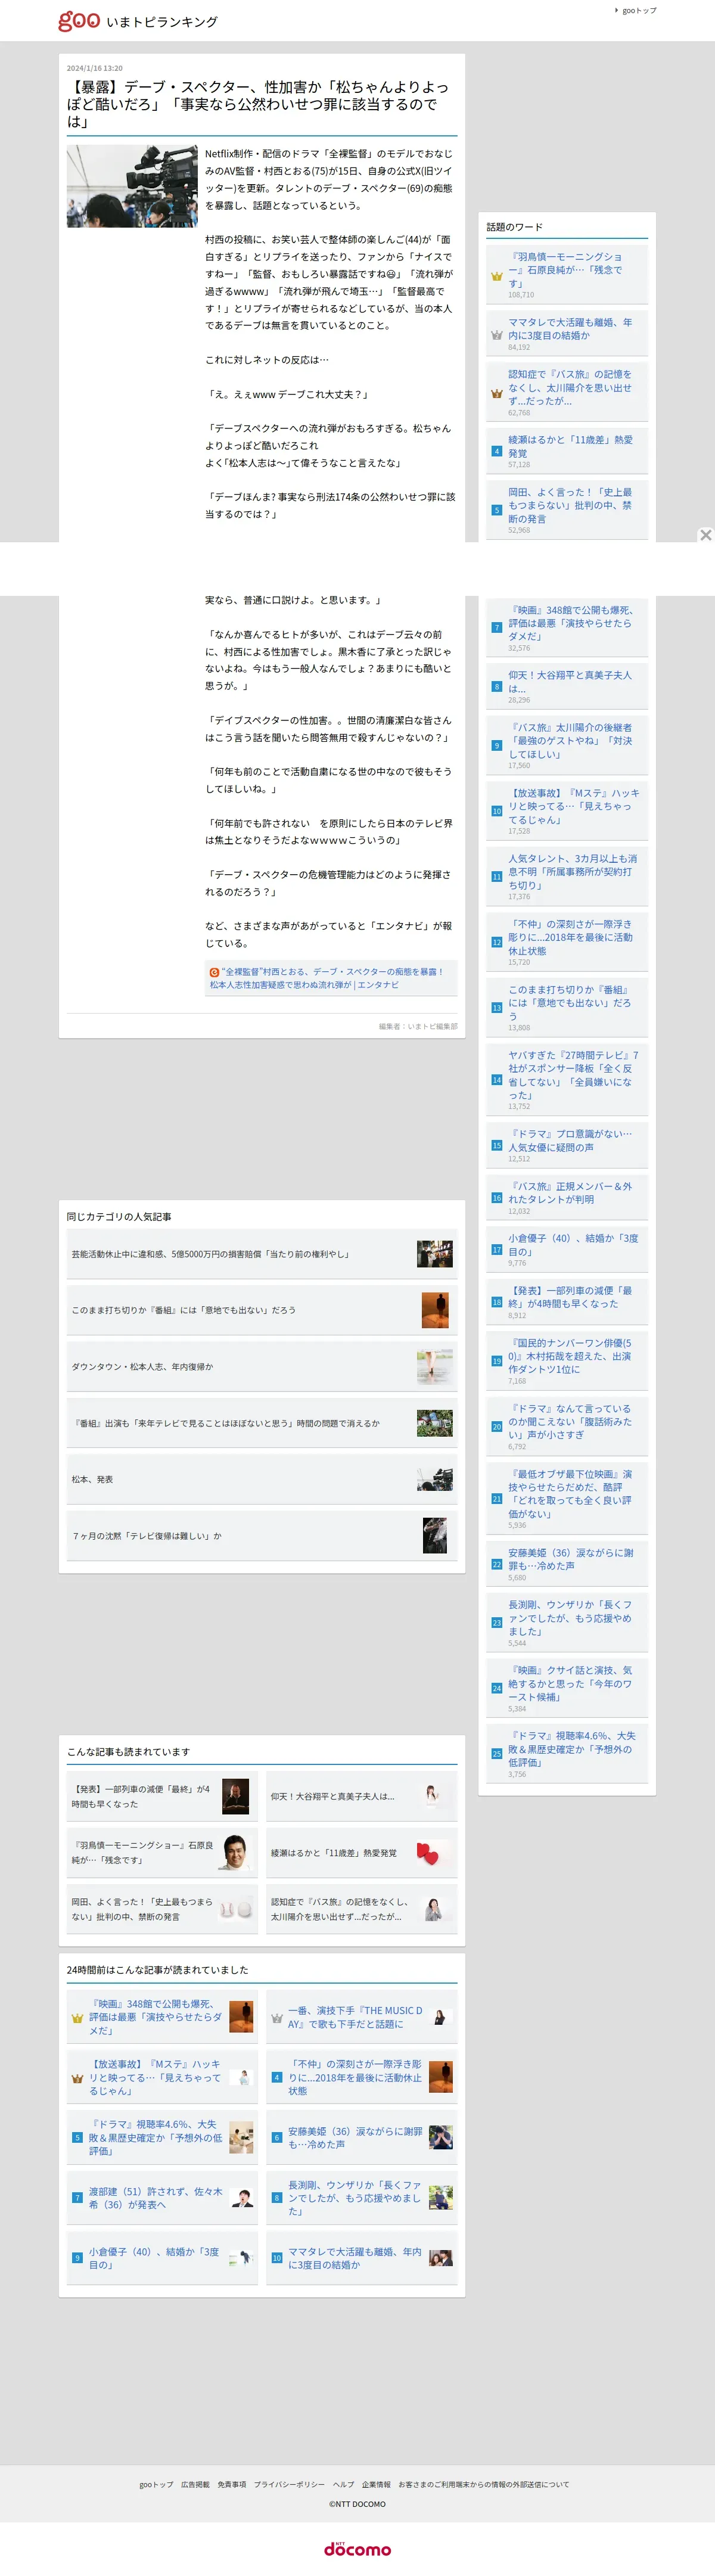The image size is (715, 2576).
Task: Open footer link プライバシーポリシー
Action: (289, 2484)
